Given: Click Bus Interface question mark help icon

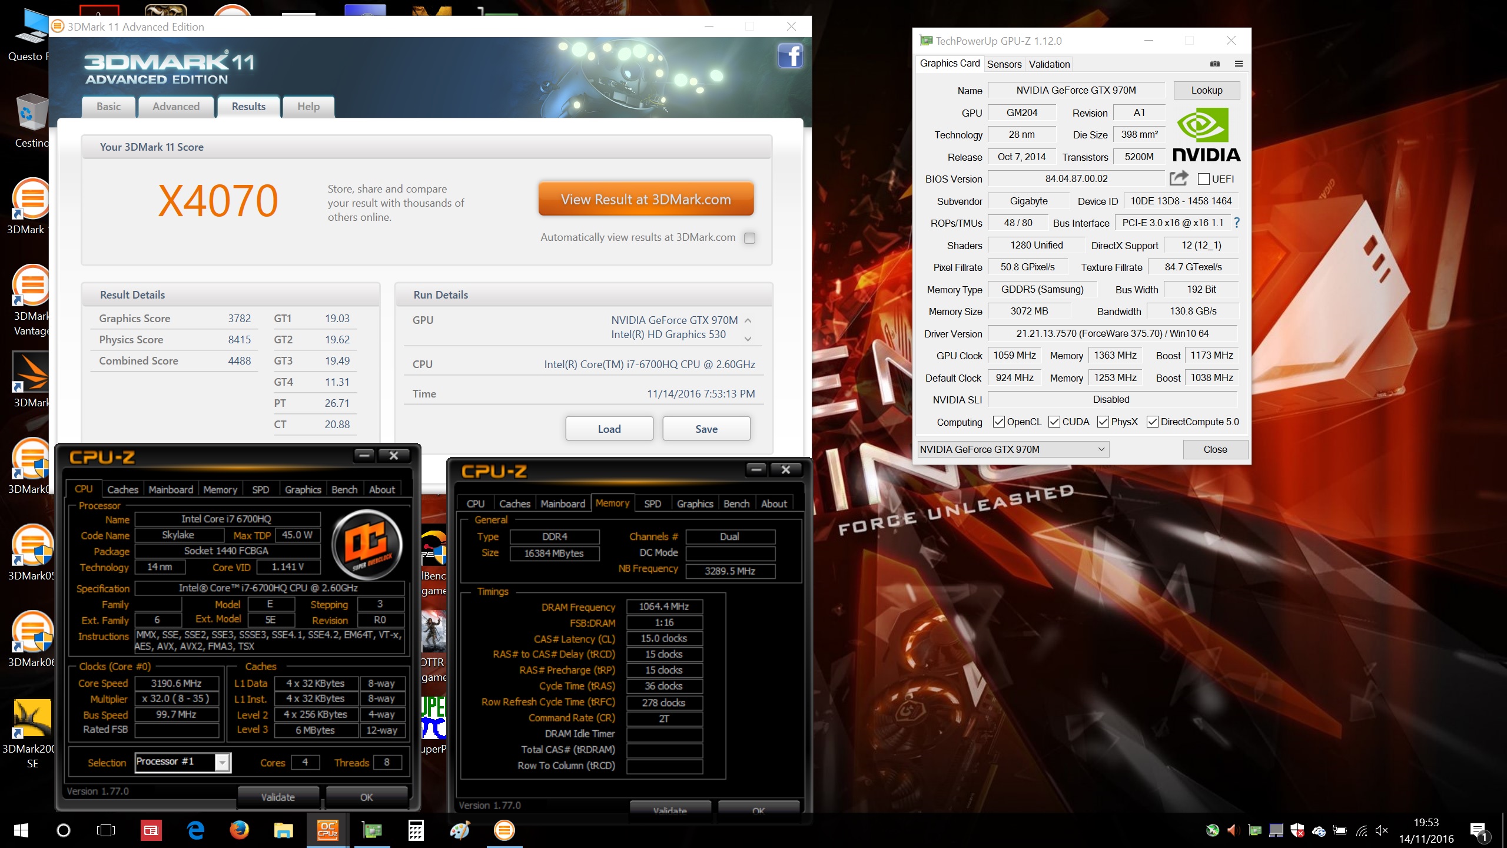Looking at the screenshot, I should (x=1237, y=223).
